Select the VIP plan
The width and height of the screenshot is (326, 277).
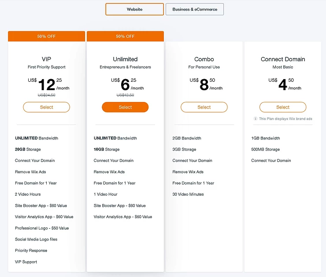(46, 107)
